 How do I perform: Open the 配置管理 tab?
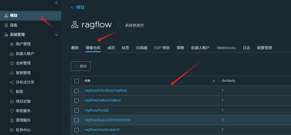tap(264, 48)
